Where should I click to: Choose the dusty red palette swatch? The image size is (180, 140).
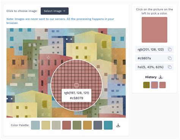66,125
